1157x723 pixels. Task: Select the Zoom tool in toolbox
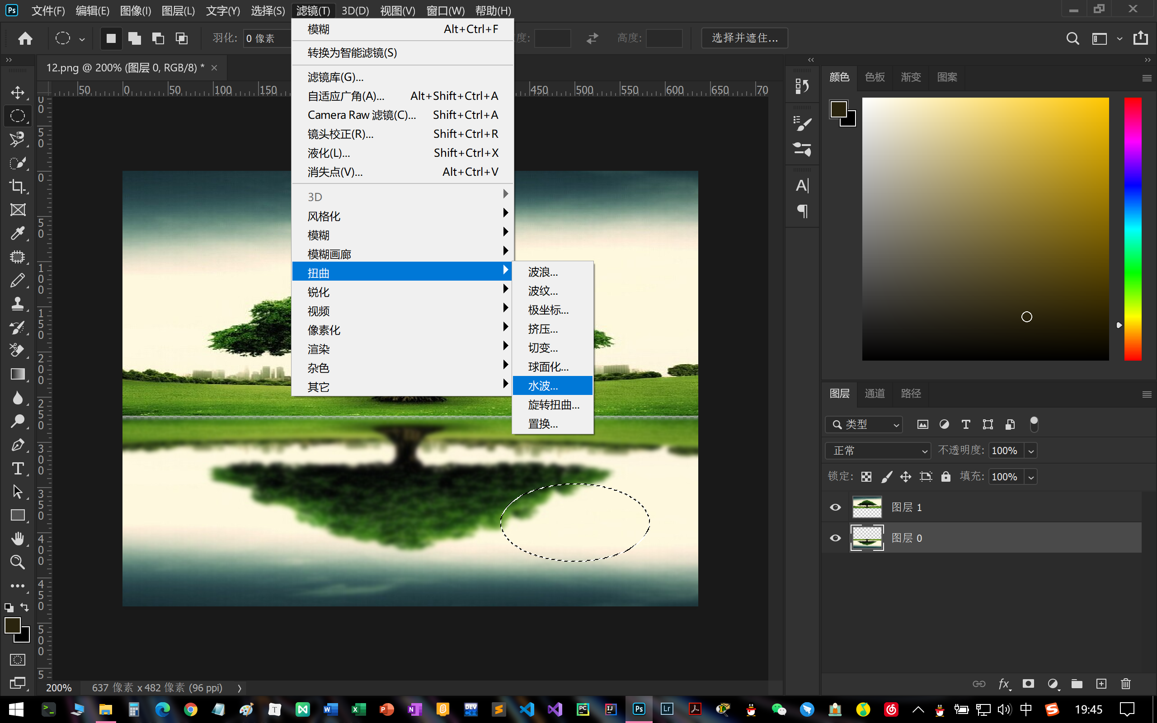(x=18, y=562)
